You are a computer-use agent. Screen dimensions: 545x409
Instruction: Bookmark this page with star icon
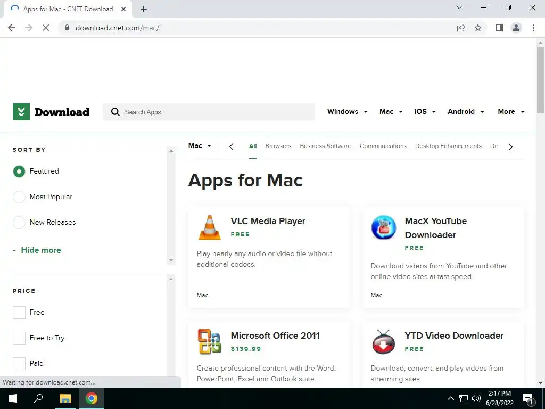[478, 28]
